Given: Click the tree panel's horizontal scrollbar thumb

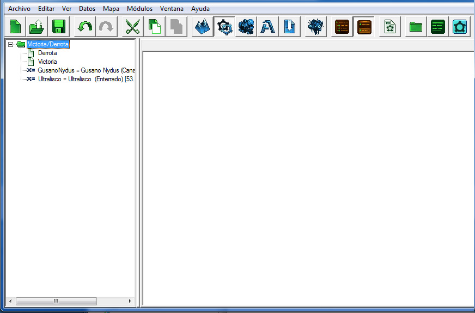Looking at the screenshot, I should tap(56, 301).
